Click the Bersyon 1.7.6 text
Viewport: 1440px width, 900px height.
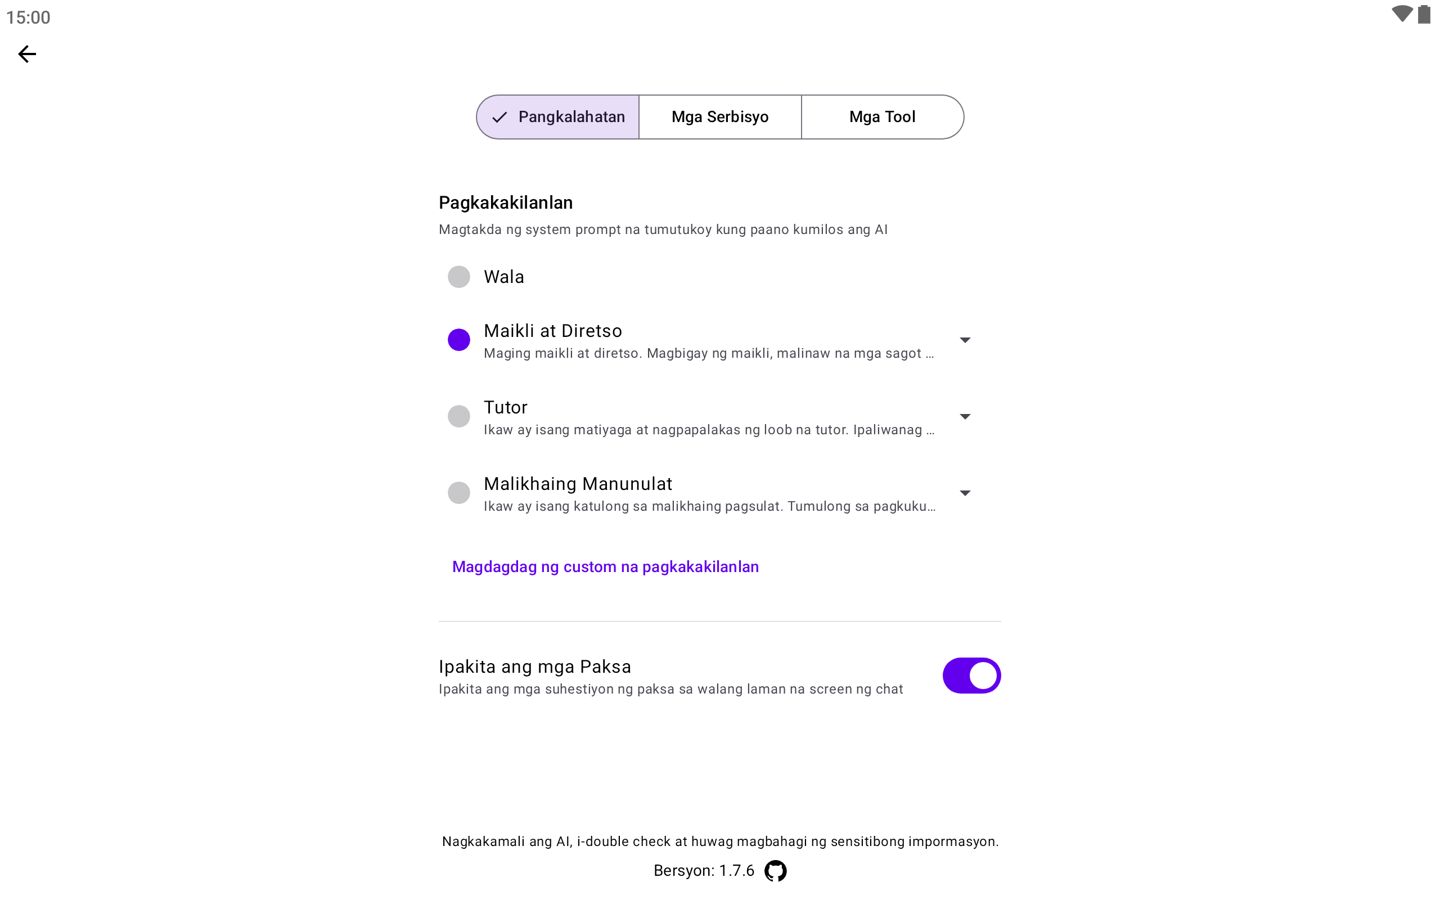[x=703, y=871]
